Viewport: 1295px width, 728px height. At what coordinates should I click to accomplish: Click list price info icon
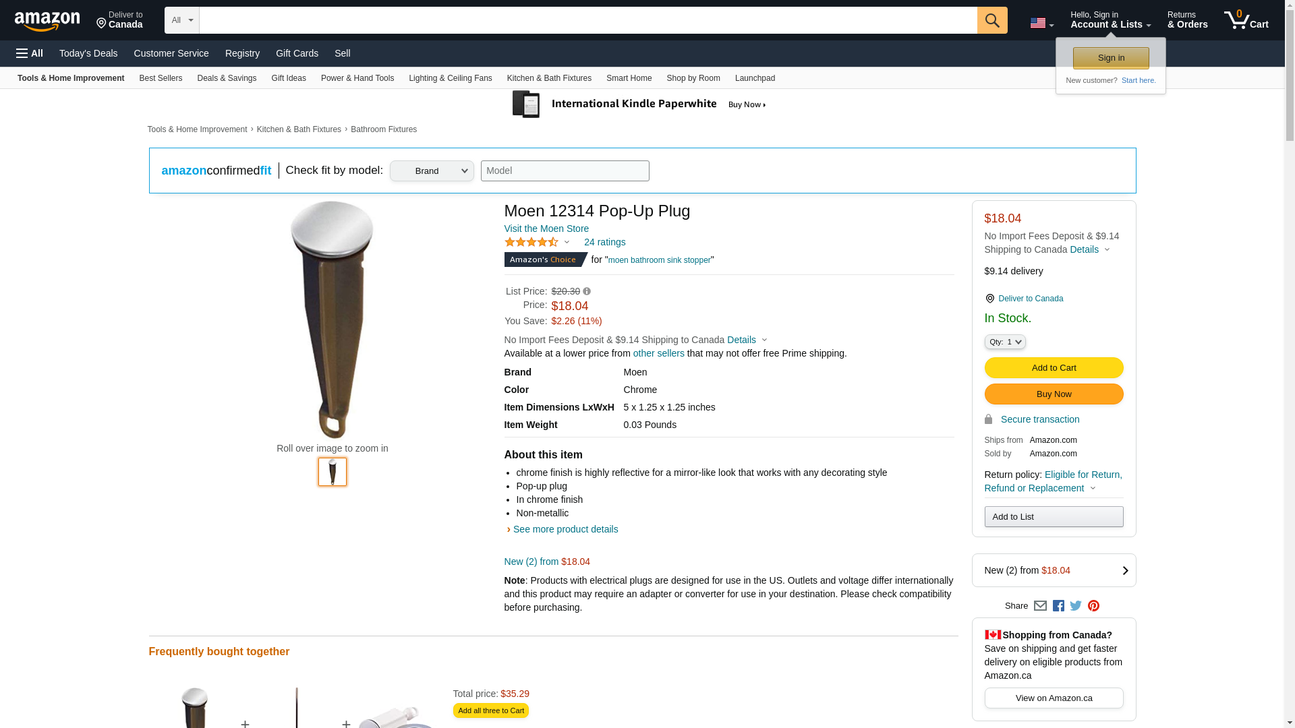pyautogui.click(x=587, y=291)
